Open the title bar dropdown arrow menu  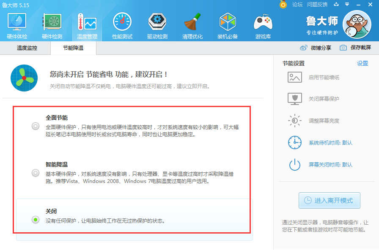click(348, 4)
